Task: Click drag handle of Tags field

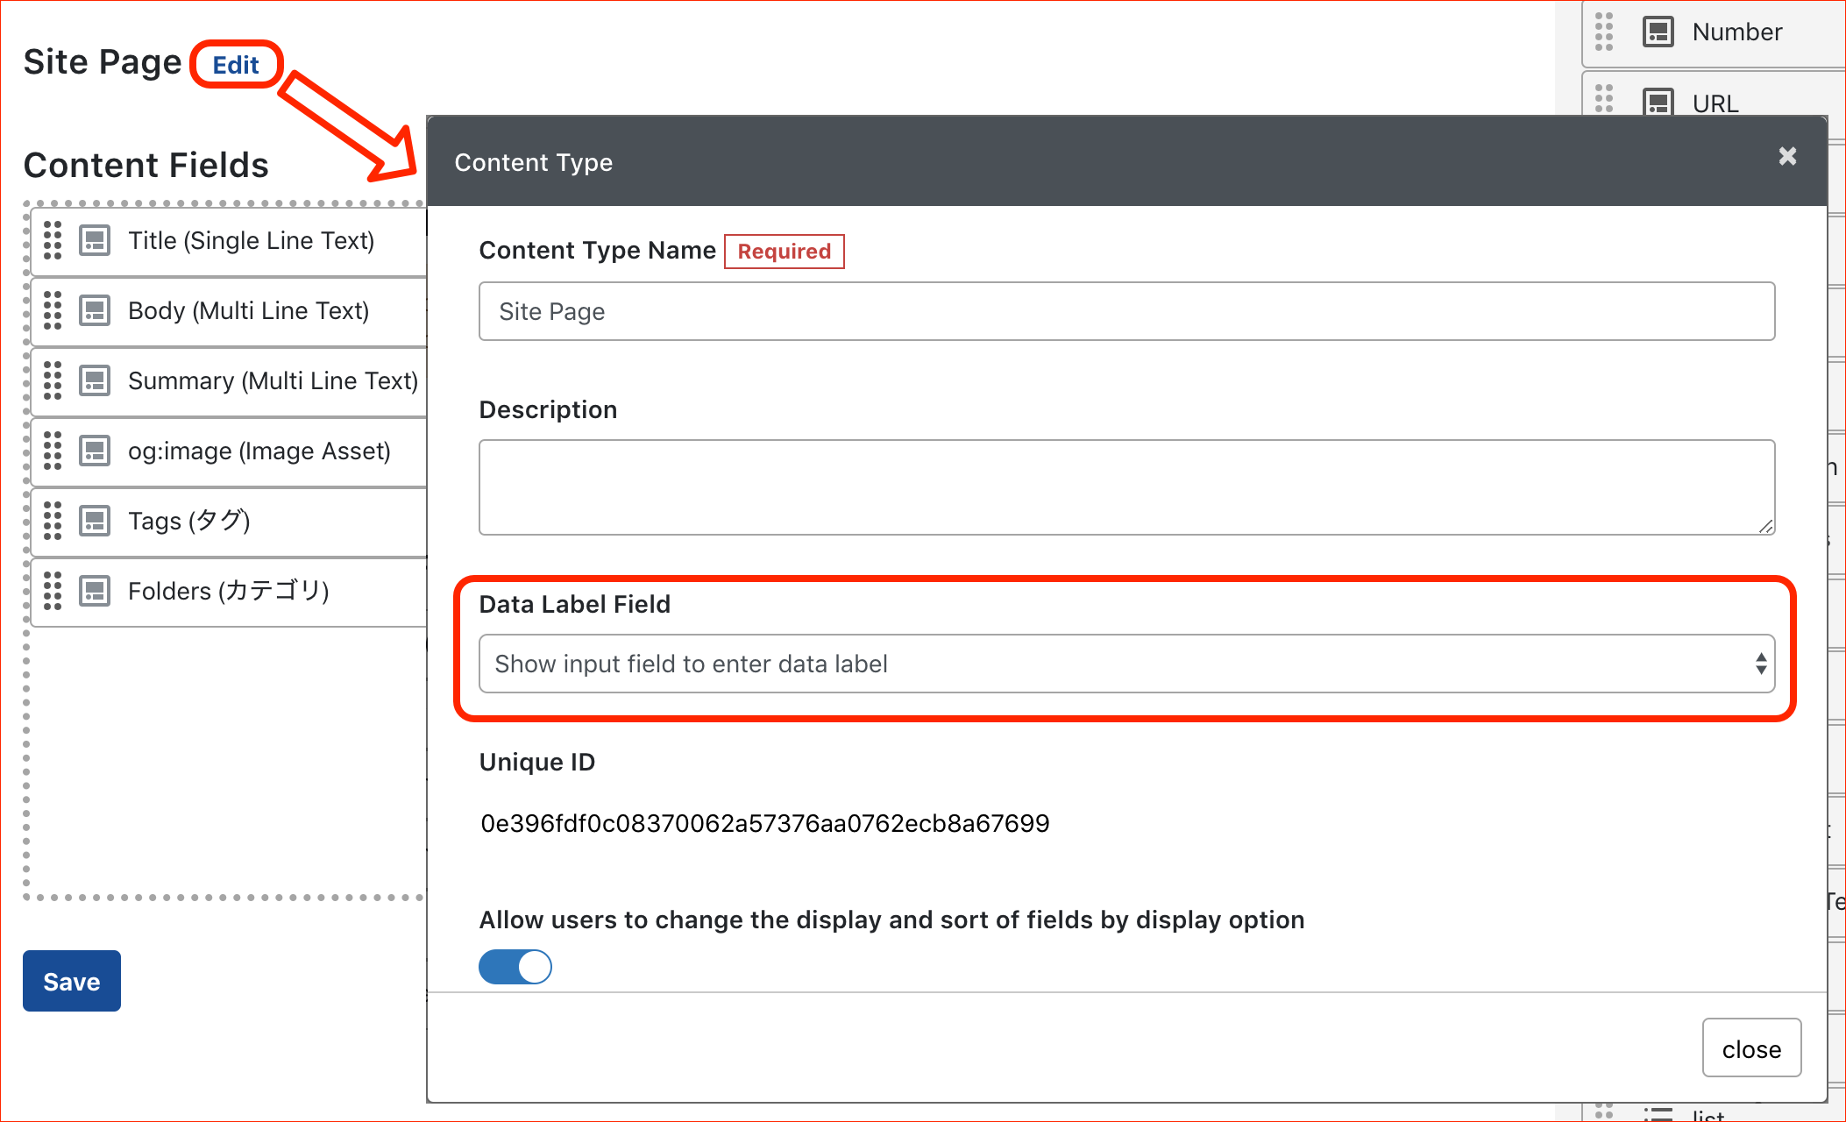Action: pyautogui.click(x=53, y=521)
